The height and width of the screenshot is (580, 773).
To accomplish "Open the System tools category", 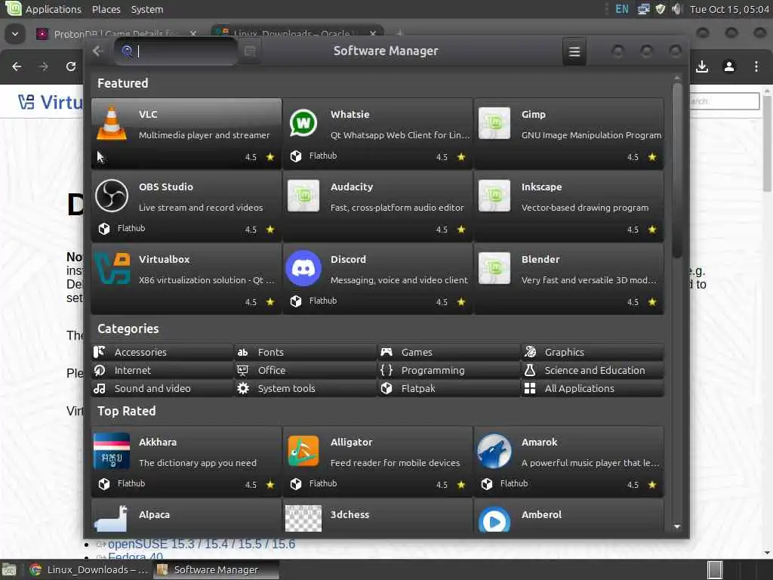I will (305, 389).
